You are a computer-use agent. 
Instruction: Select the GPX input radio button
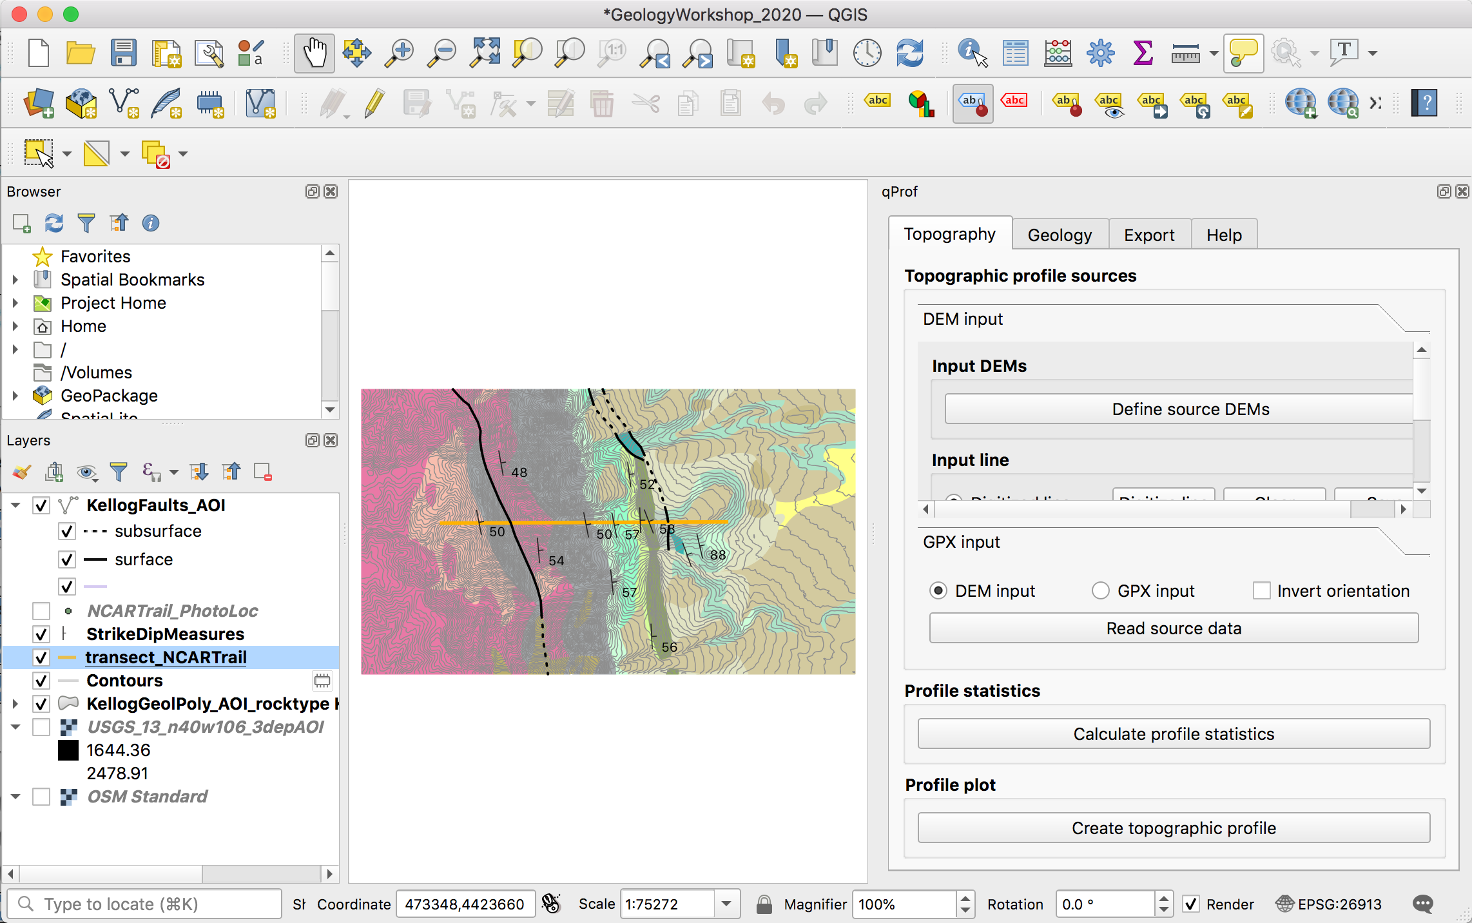coord(1100,590)
